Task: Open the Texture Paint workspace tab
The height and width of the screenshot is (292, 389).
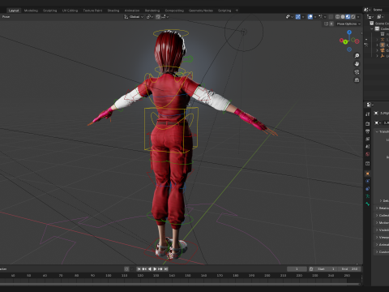Action: (x=92, y=11)
